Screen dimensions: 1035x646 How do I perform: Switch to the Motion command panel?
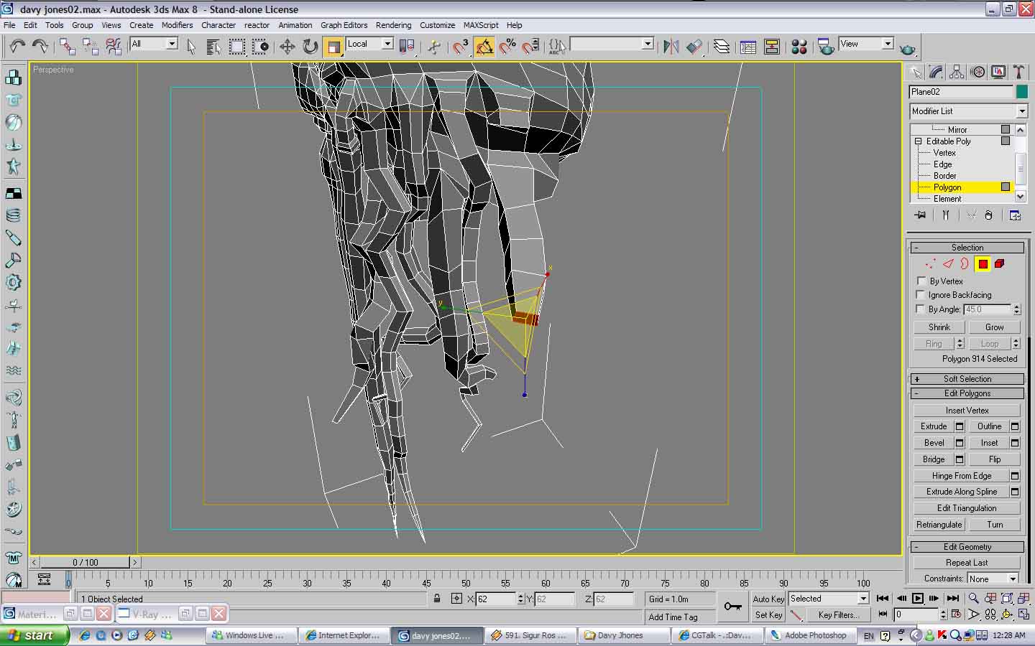click(977, 72)
